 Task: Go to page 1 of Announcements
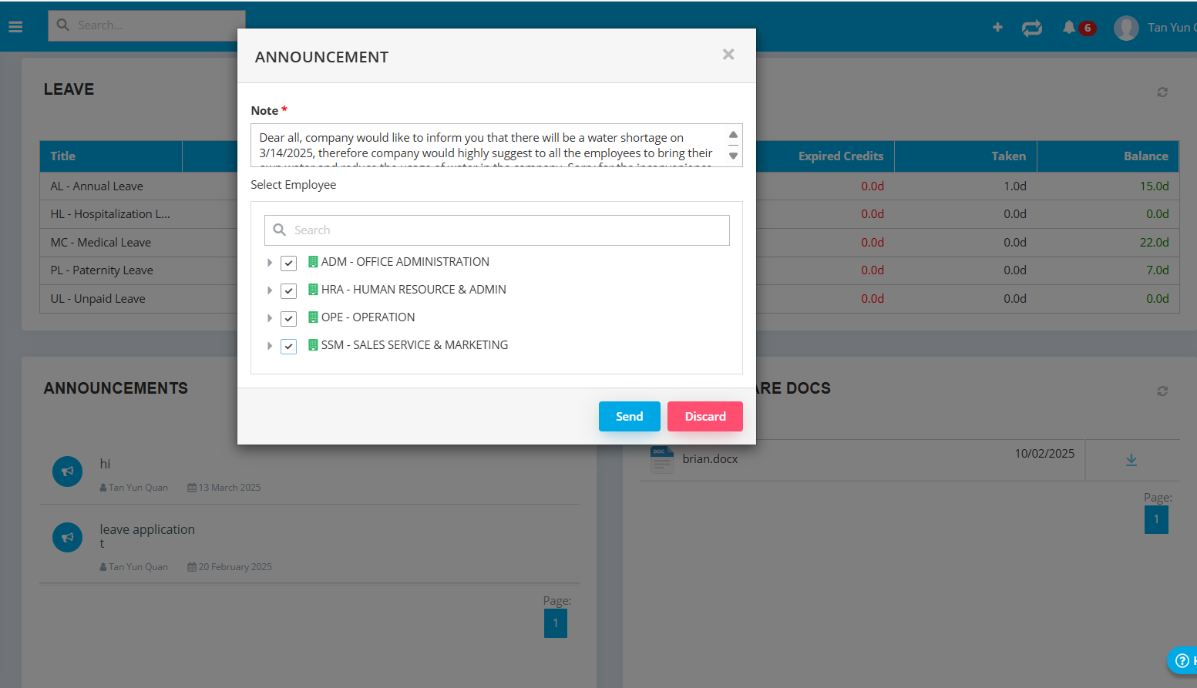tap(556, 623)
